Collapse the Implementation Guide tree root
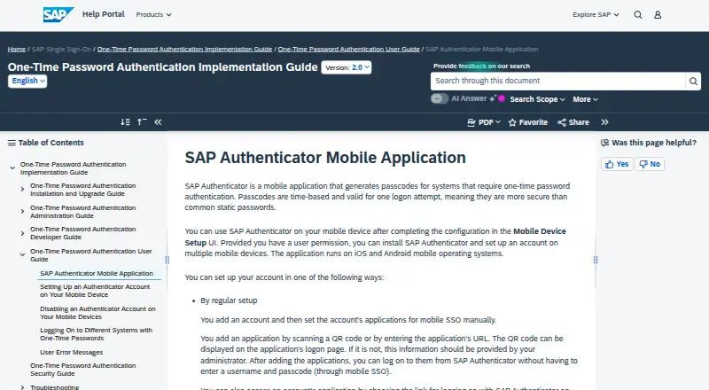 (x=12, y=168)
